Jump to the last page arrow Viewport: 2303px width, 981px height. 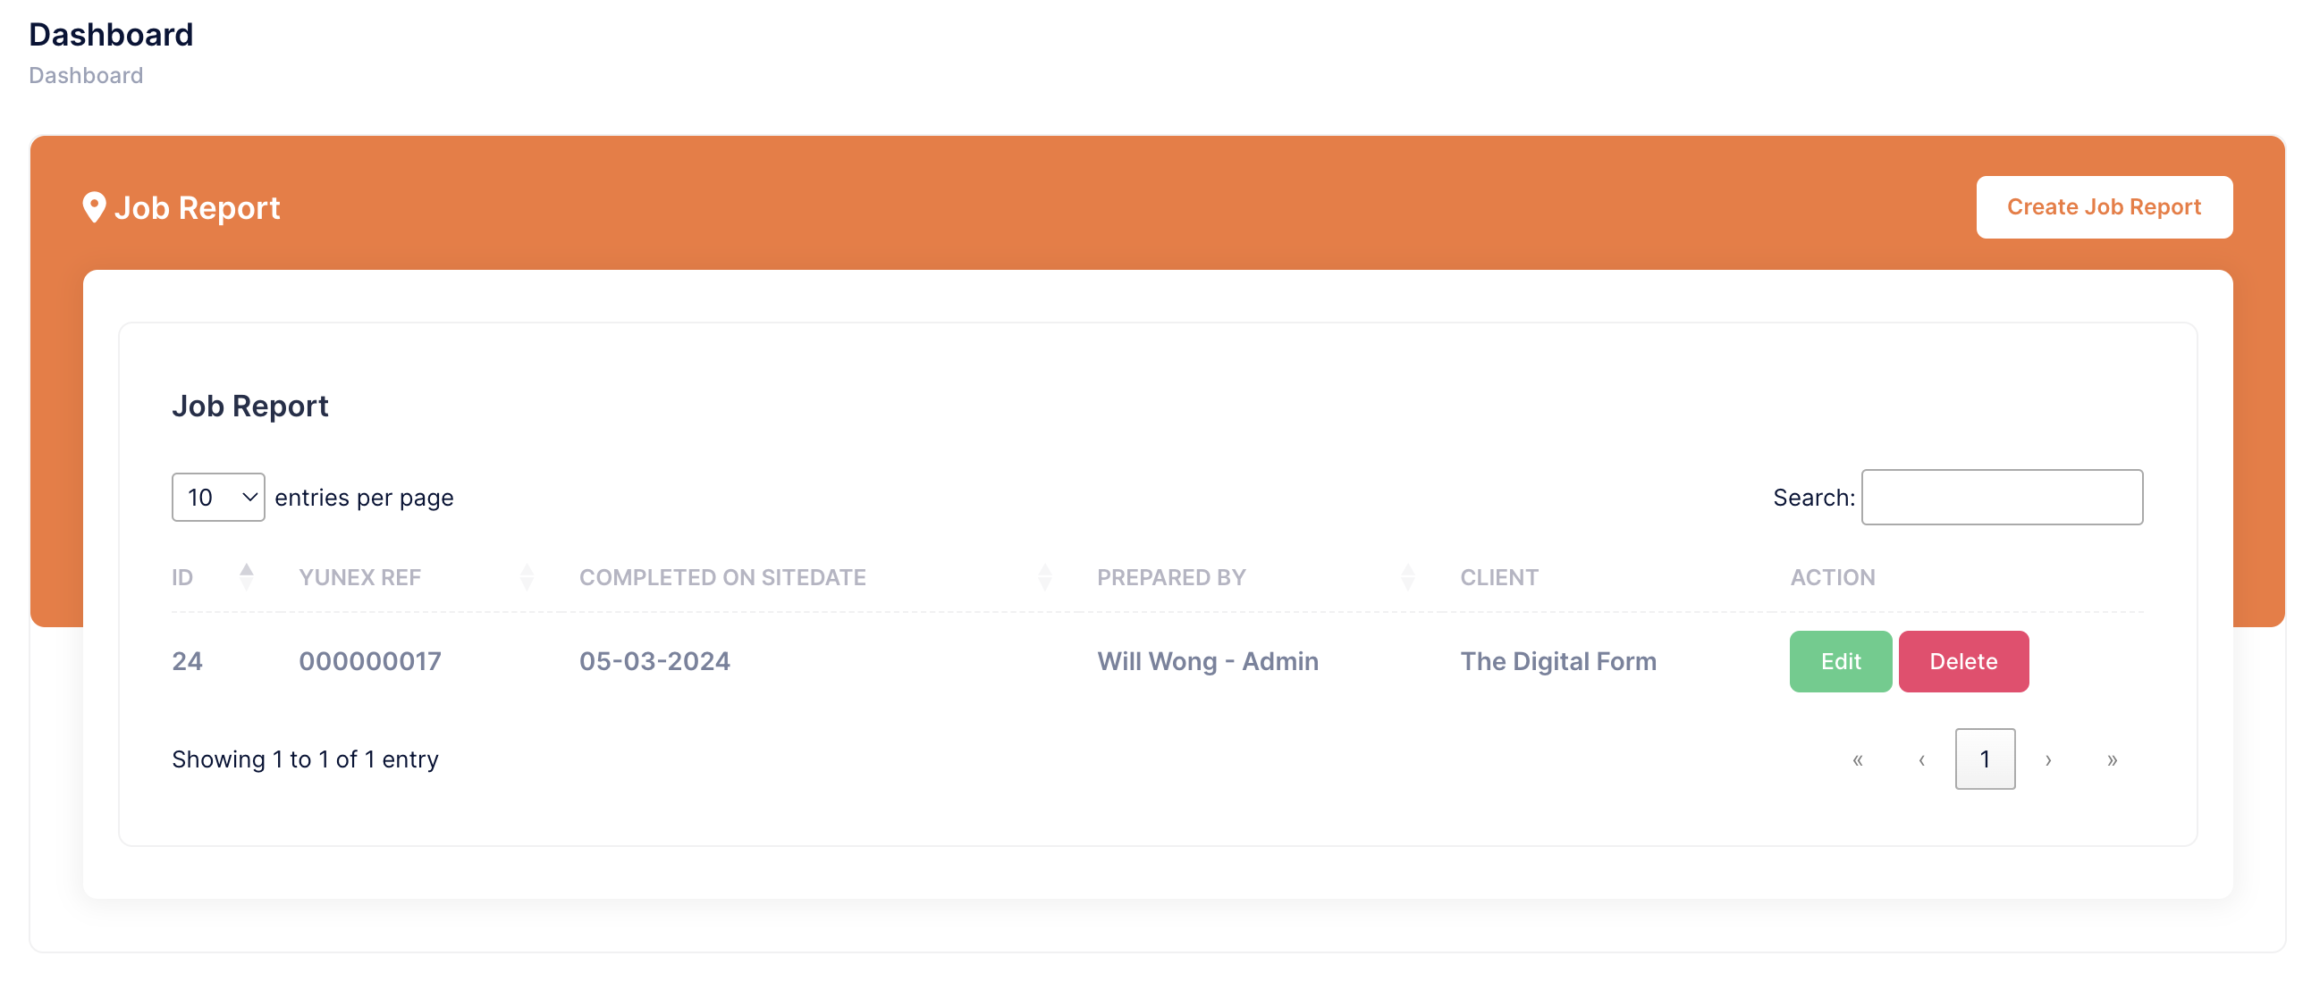pyautogui.click(x=2112, y=760)
